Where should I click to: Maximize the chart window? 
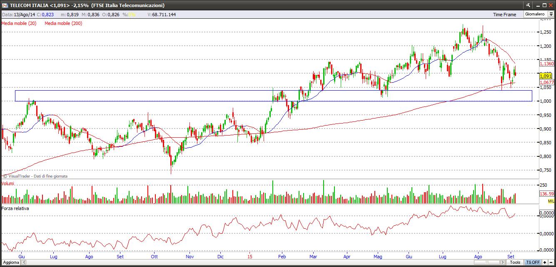[544, 5]
